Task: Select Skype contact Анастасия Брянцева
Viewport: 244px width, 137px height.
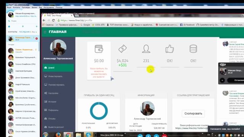Action: pyautogui.click(x=23, y=71)
